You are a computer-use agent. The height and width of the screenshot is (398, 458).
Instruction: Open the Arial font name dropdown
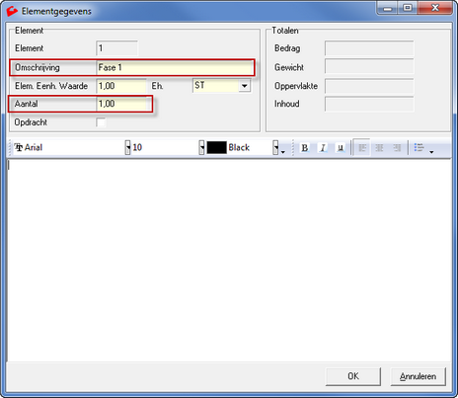pos(127,147)
